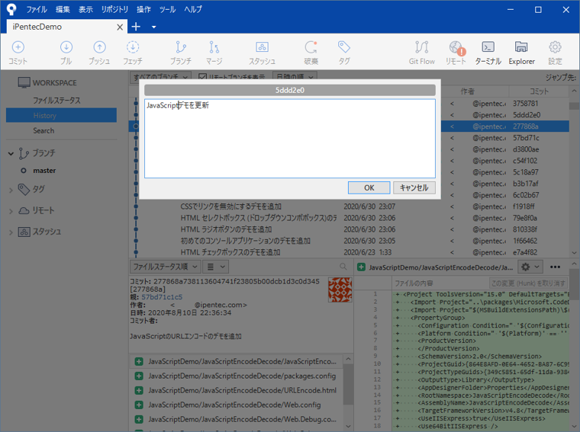Image resolution: width=580 pixels, height=432 pixels.
Task: Collapse the ブランチ section in sidebar
Action: click(11, 153)
